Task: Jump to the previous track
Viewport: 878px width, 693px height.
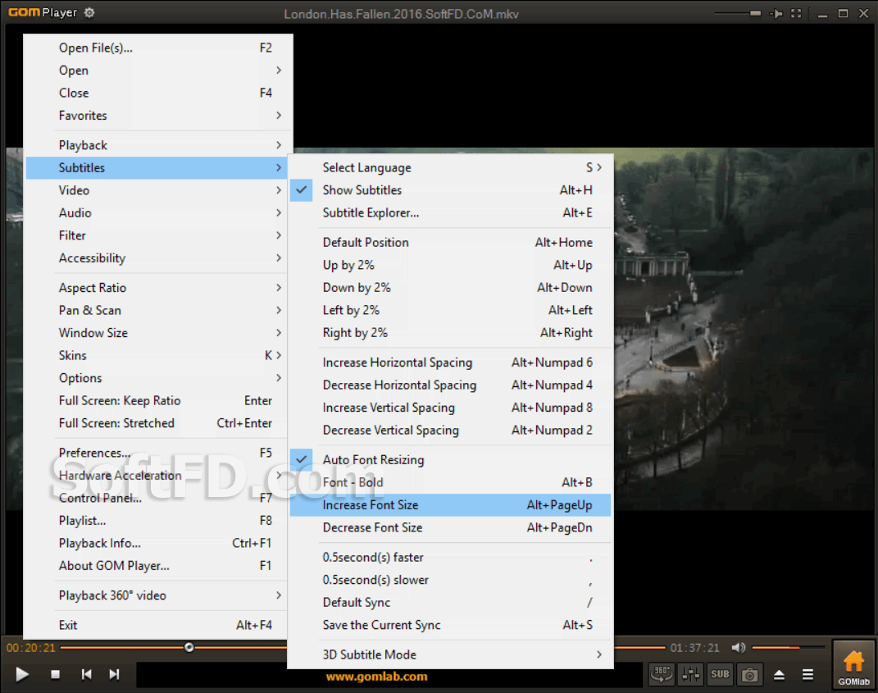Action: click(86, 674)
